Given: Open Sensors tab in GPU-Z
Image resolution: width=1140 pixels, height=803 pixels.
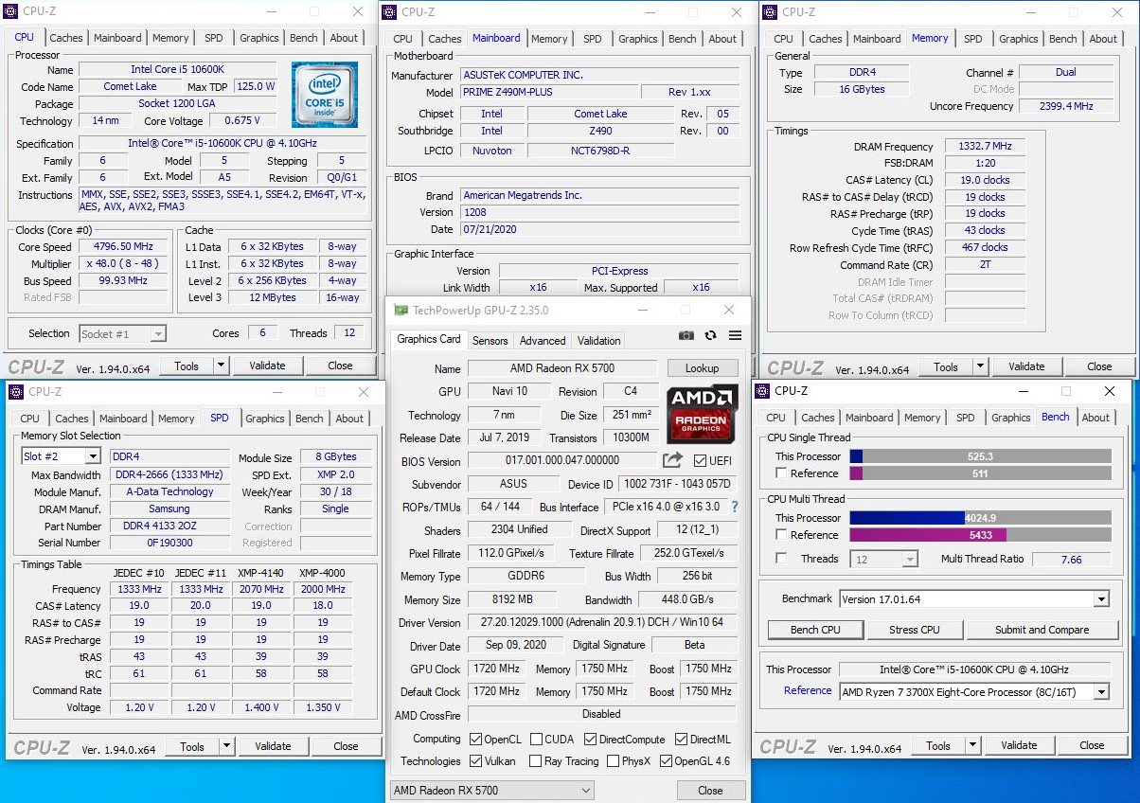Looking at the screenshot, I should point(490,341).
